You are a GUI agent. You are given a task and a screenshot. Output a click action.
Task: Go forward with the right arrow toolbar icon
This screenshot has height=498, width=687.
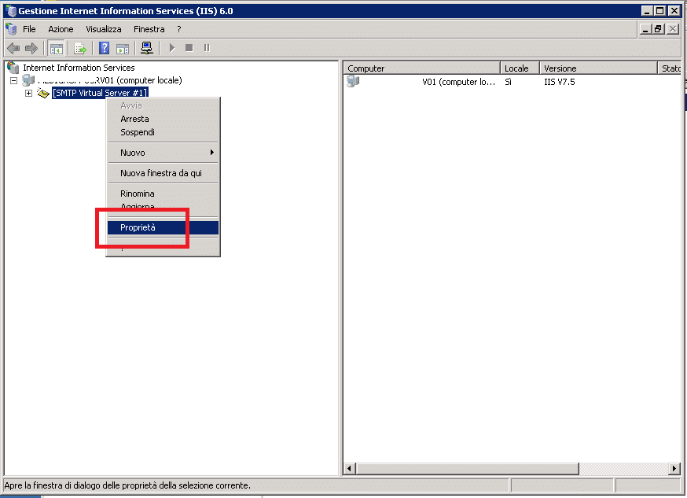click(31, 48)
